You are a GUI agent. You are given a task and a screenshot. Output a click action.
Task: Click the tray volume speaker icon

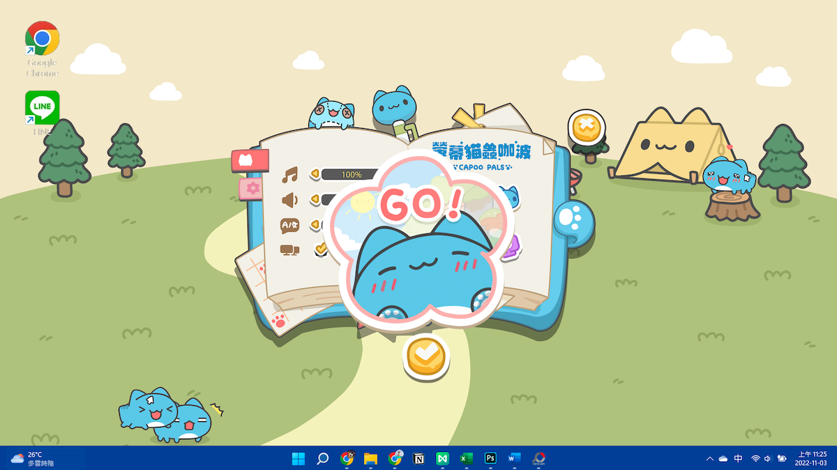pyautogui.click(x=768, y=458)
